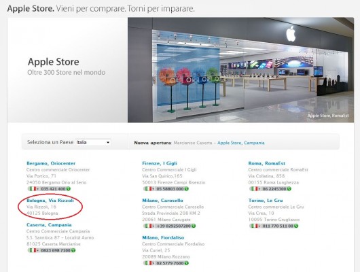The image size is (360, 272).
Task: Click the Apple logo on the storefront image
Action: [291, 33]
